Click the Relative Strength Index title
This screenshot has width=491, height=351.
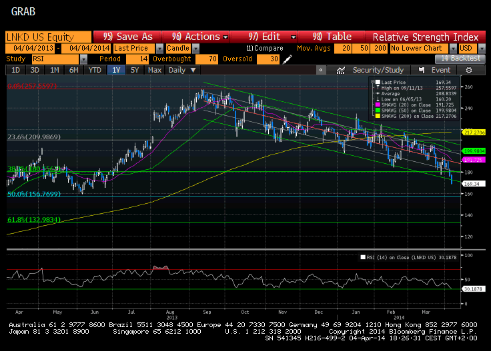click(426, 37)
